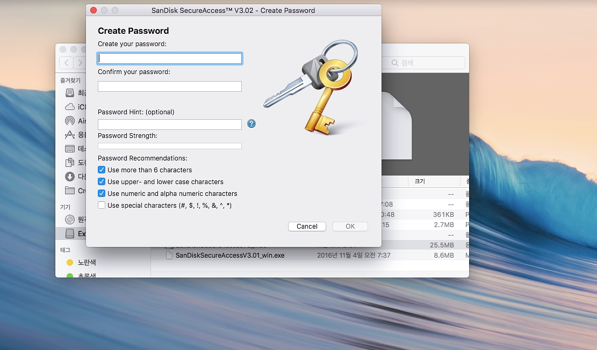The width and height of the screenshot is (597, 350).
Task: Toggle 'Use numeric and alpha numeric characters' checkbox
Action: tap(101, 193)
